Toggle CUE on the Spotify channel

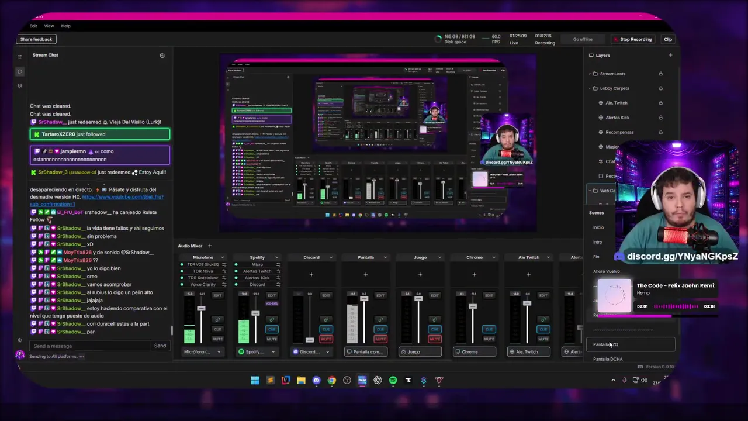[272, 329]
